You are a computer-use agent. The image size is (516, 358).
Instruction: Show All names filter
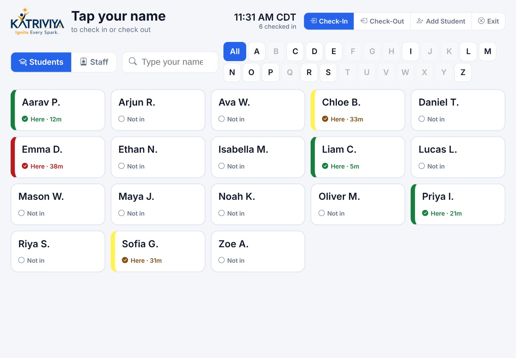[x=235, y=52]
